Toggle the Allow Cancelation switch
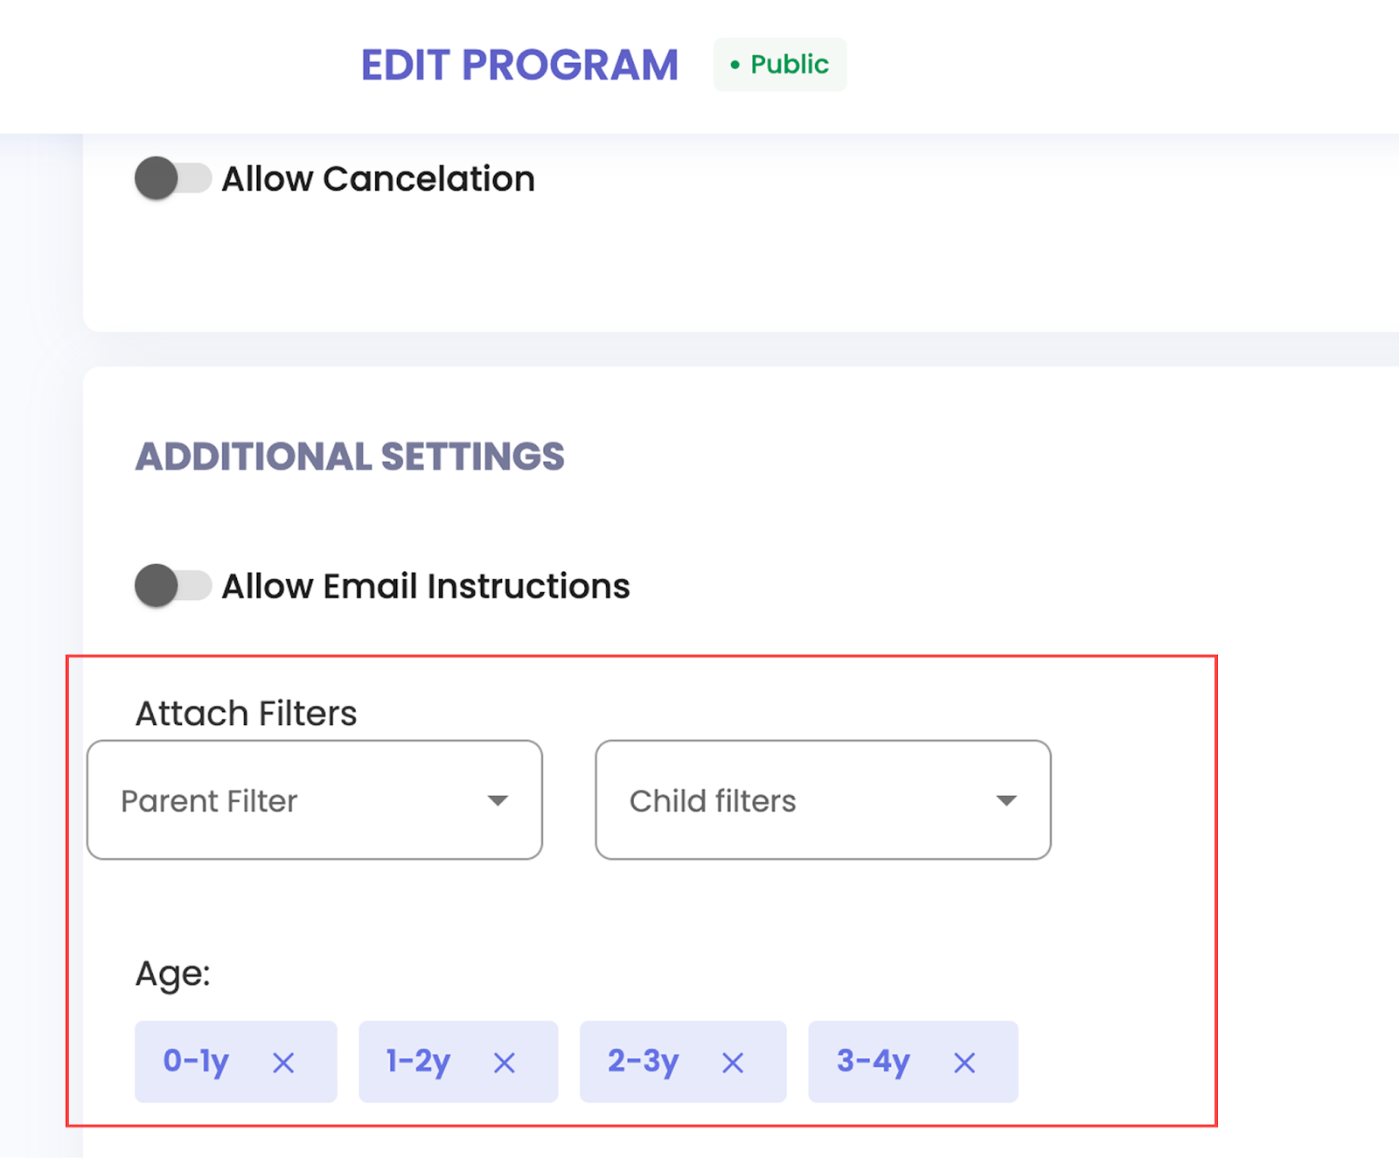Image resolution: width=1399 pixels, height=1158 pixels. pos(172,178)
